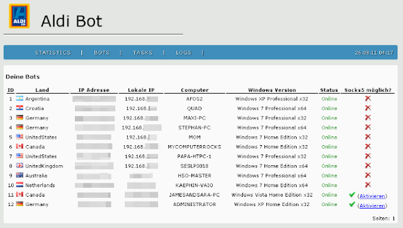Click Windows XP Professional x32 cell
403x228 pixels.
click(271, 99)
